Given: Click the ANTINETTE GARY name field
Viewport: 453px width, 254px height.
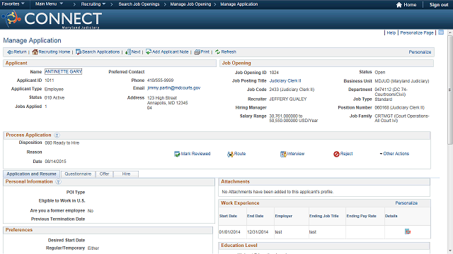Looking at the screenshot, I should click(x=63, y=71).
